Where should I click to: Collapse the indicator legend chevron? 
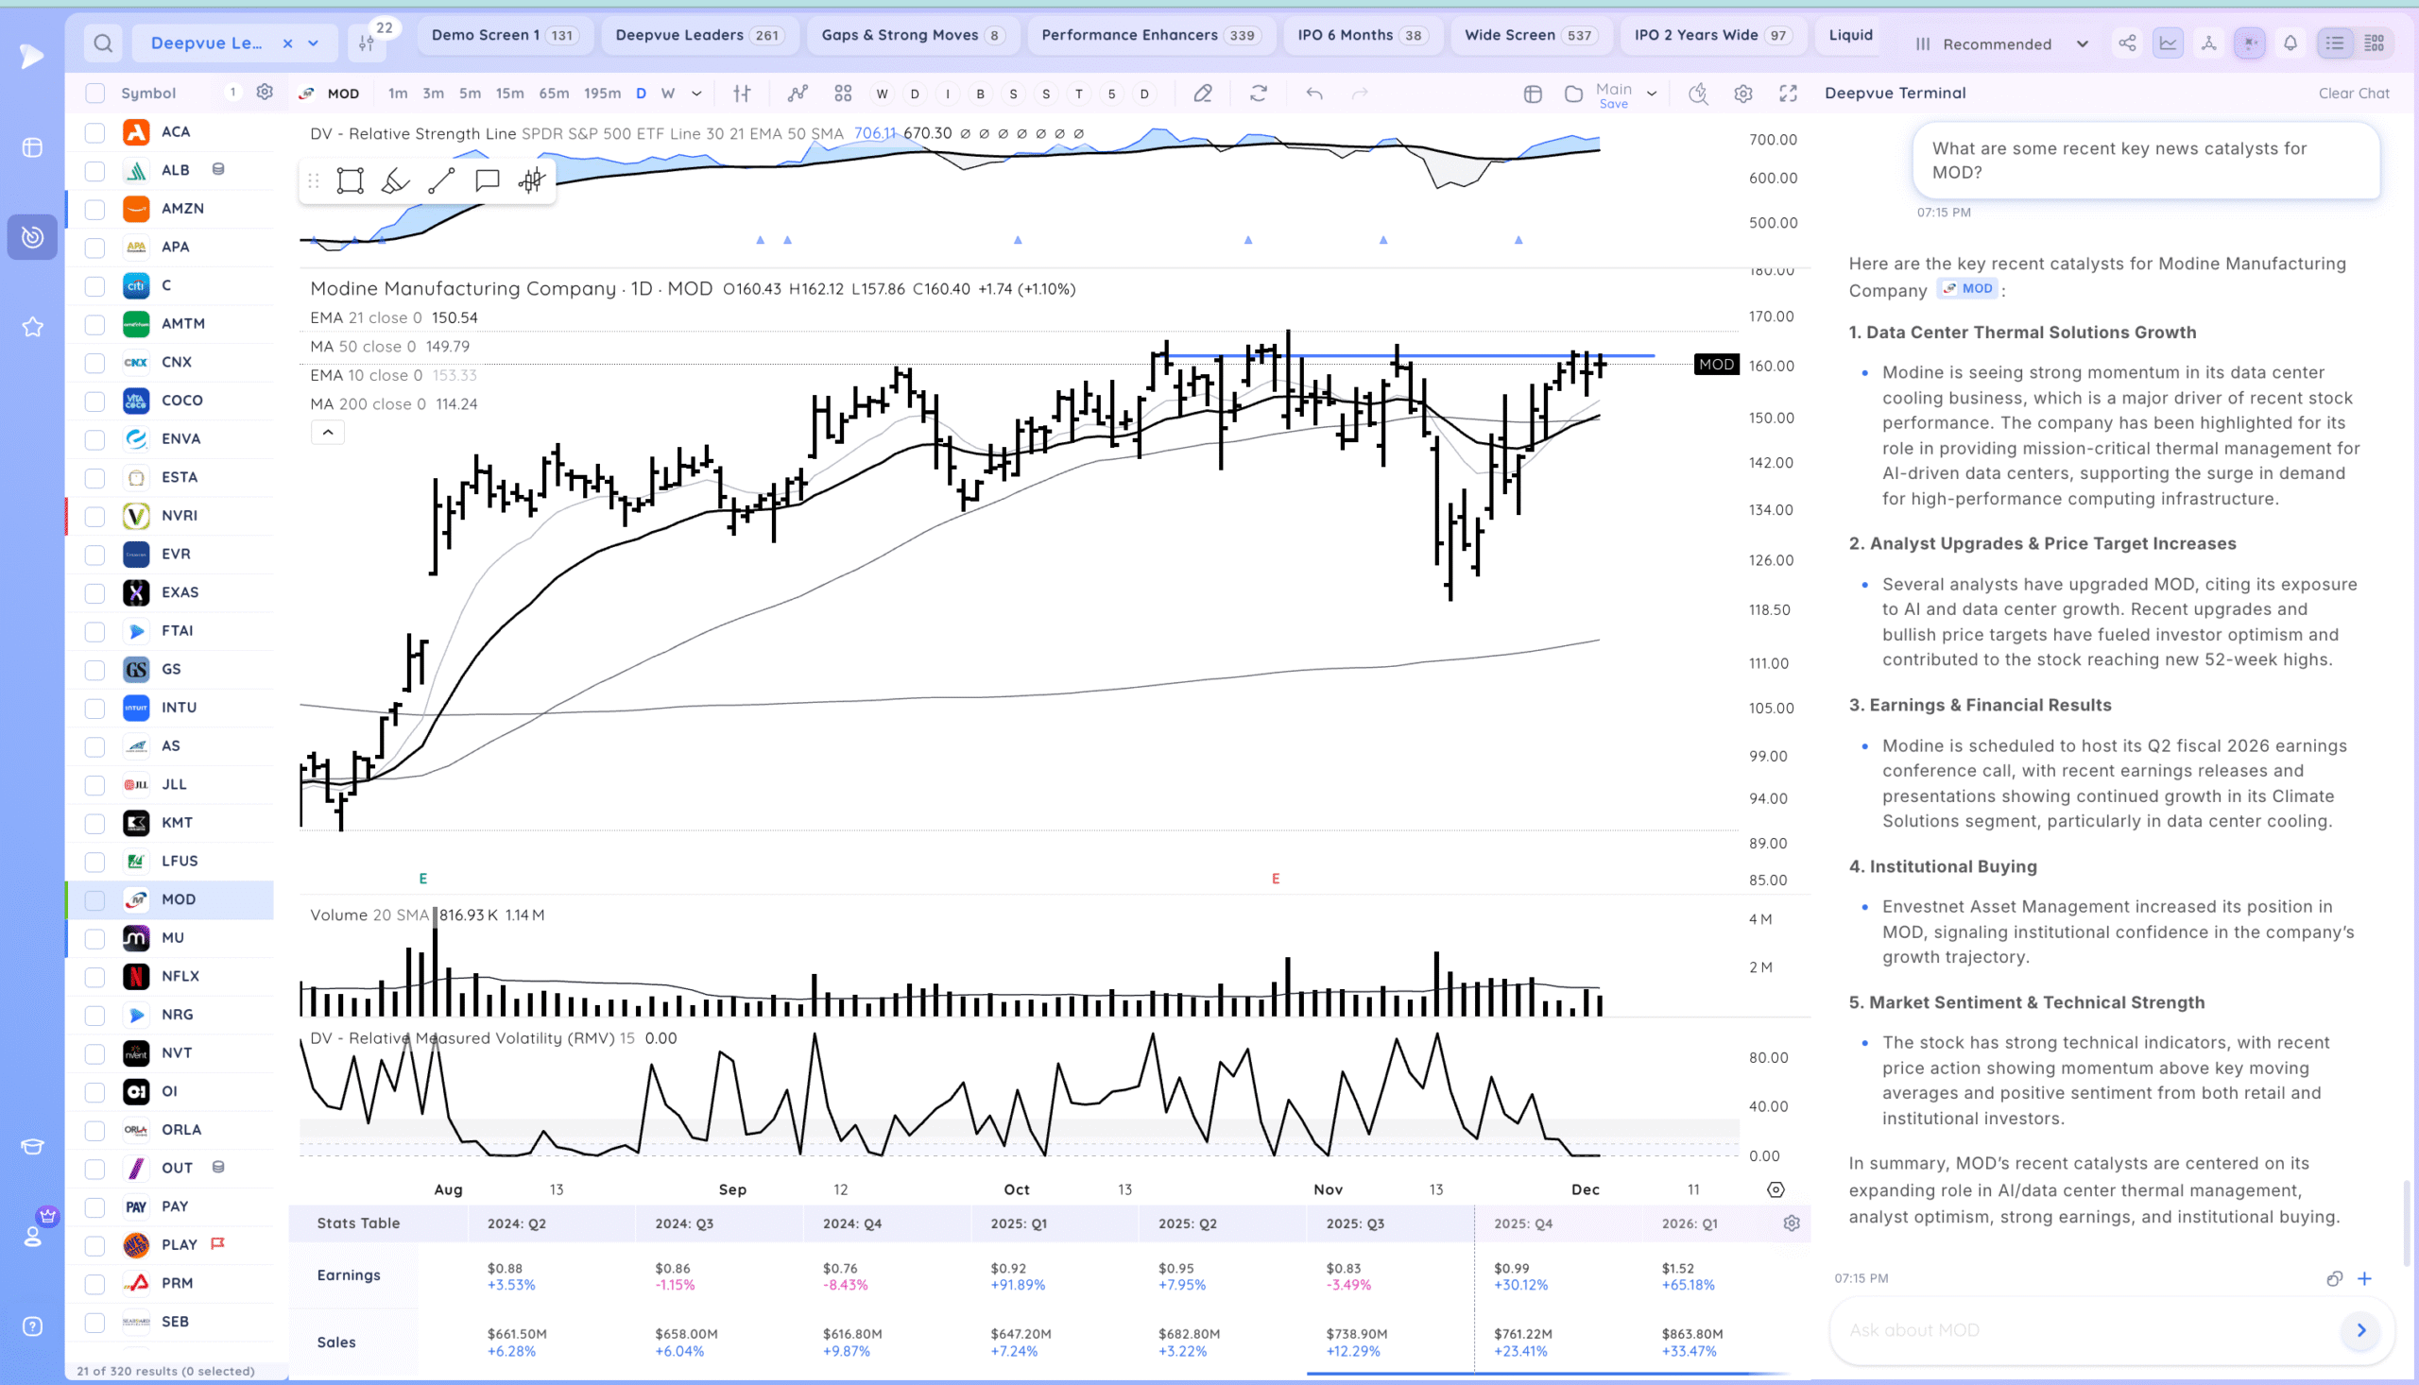click(327, 433)
